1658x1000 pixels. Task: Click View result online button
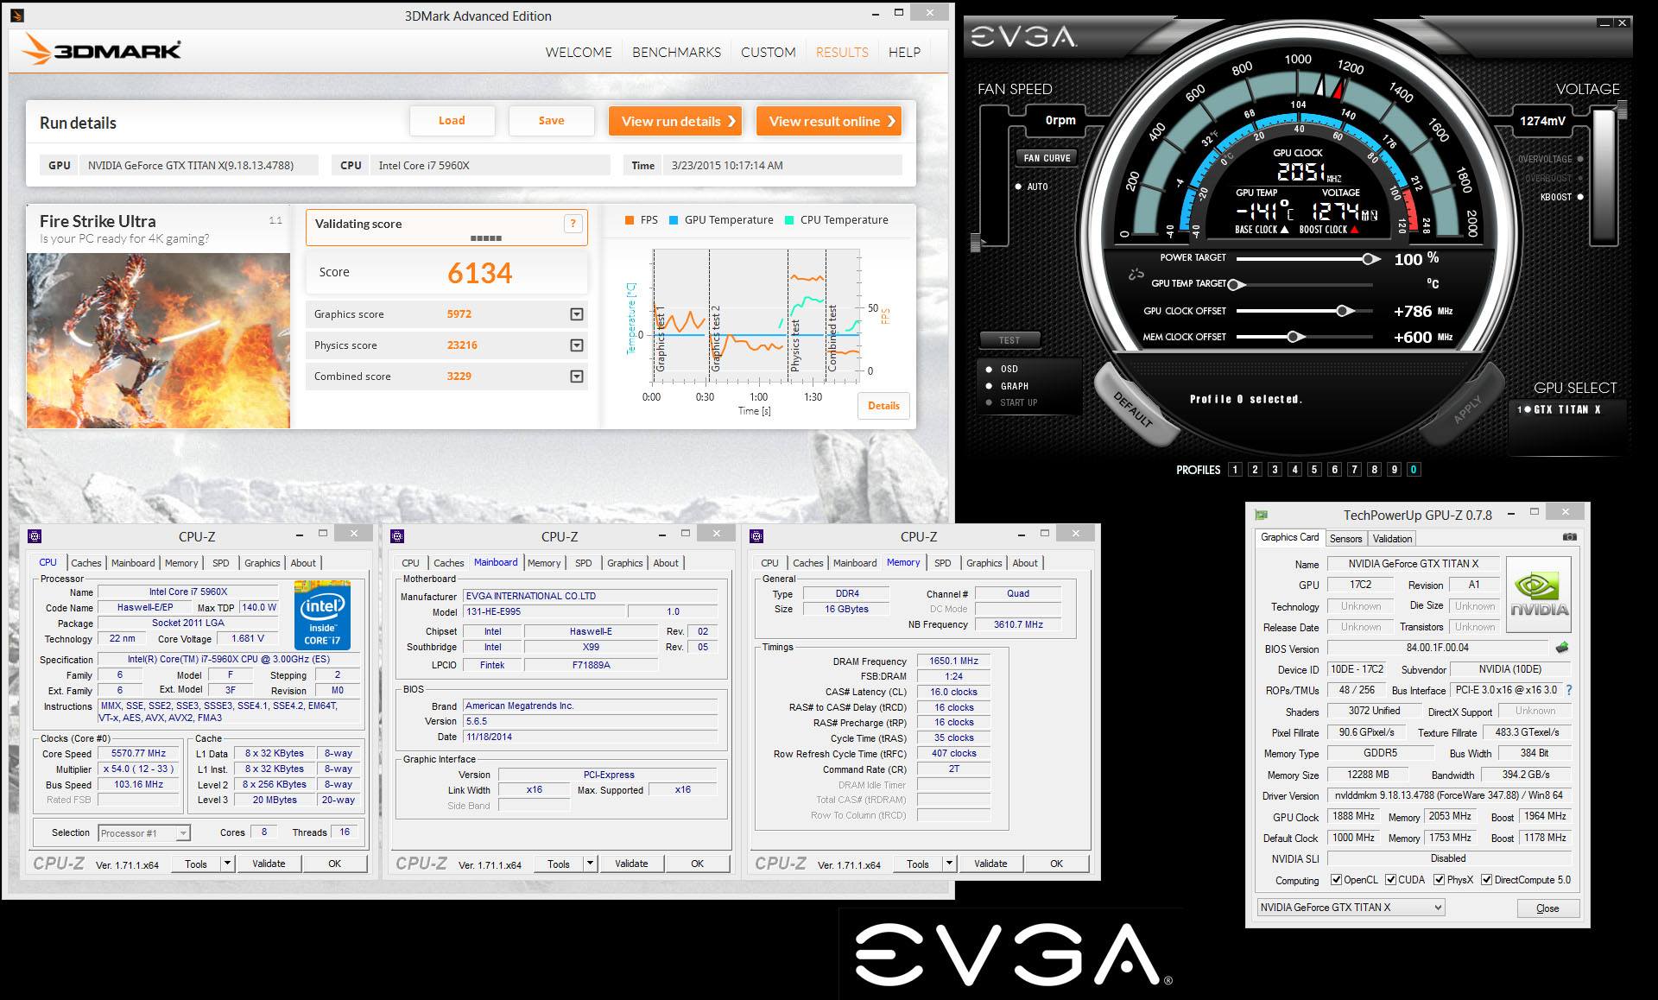pyautogui.click(x=829, y=120)
